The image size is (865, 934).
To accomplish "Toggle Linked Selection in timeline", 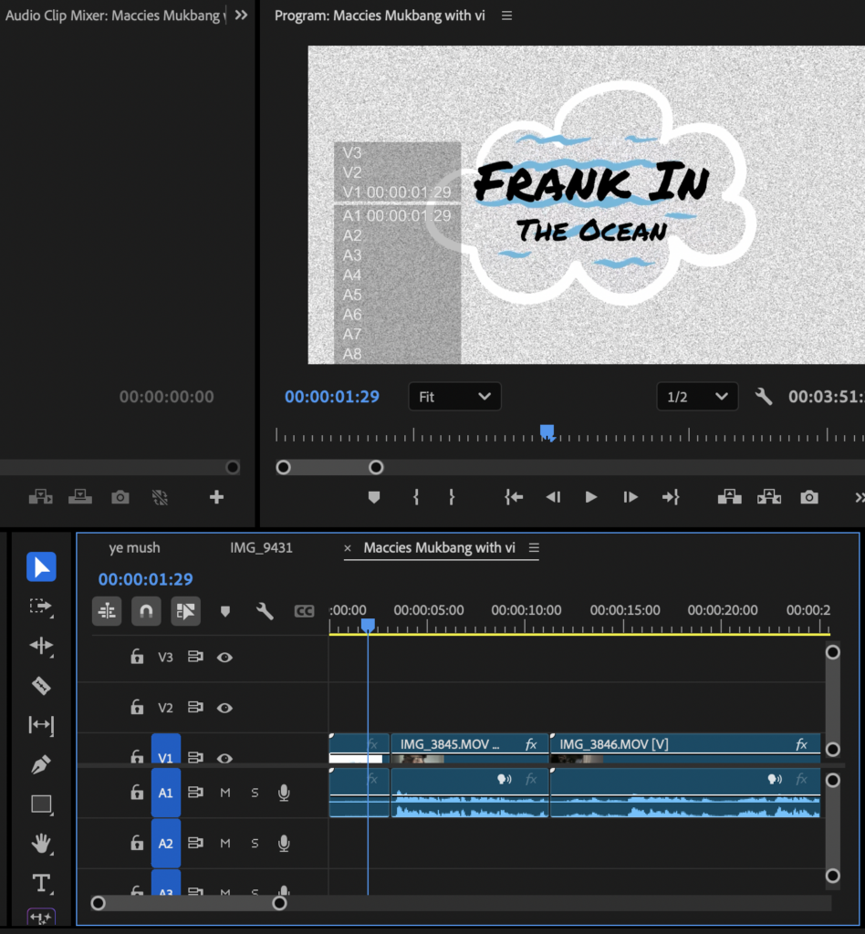I will (185, 611).
